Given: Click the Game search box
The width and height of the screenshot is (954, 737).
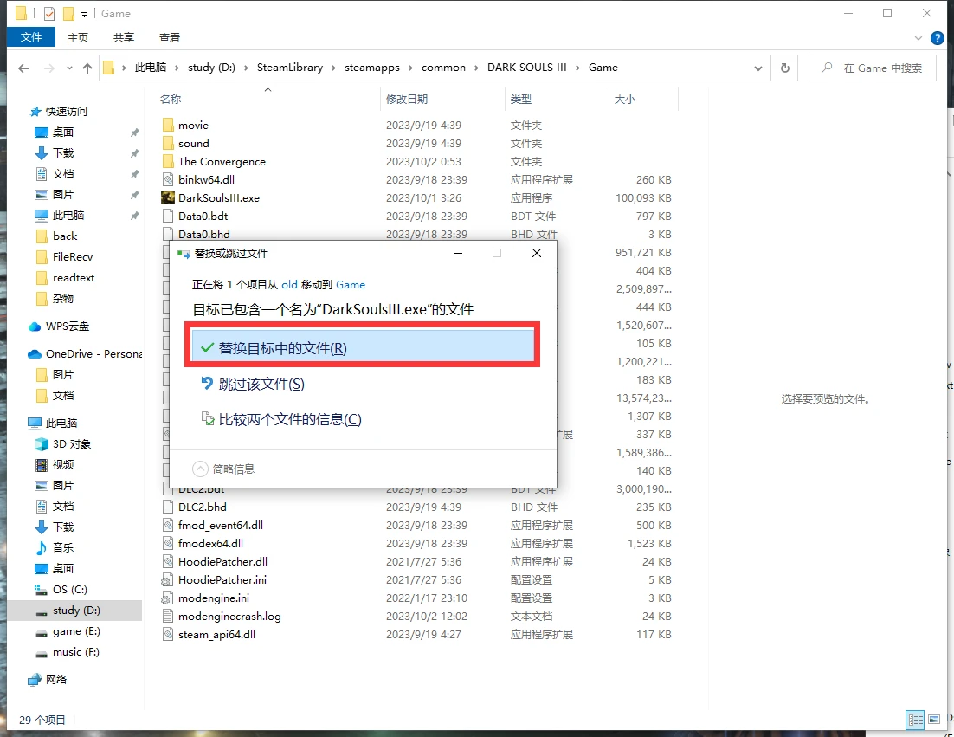Looking at the screenshot, I should (x=873, y=68).
